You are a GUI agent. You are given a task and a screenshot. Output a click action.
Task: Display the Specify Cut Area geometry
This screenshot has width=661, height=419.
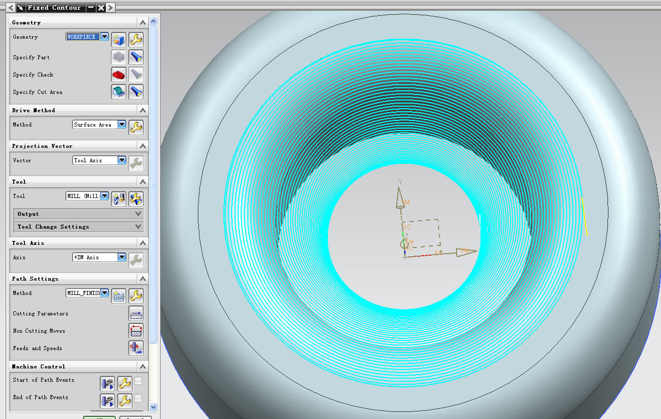coord(136,92)
